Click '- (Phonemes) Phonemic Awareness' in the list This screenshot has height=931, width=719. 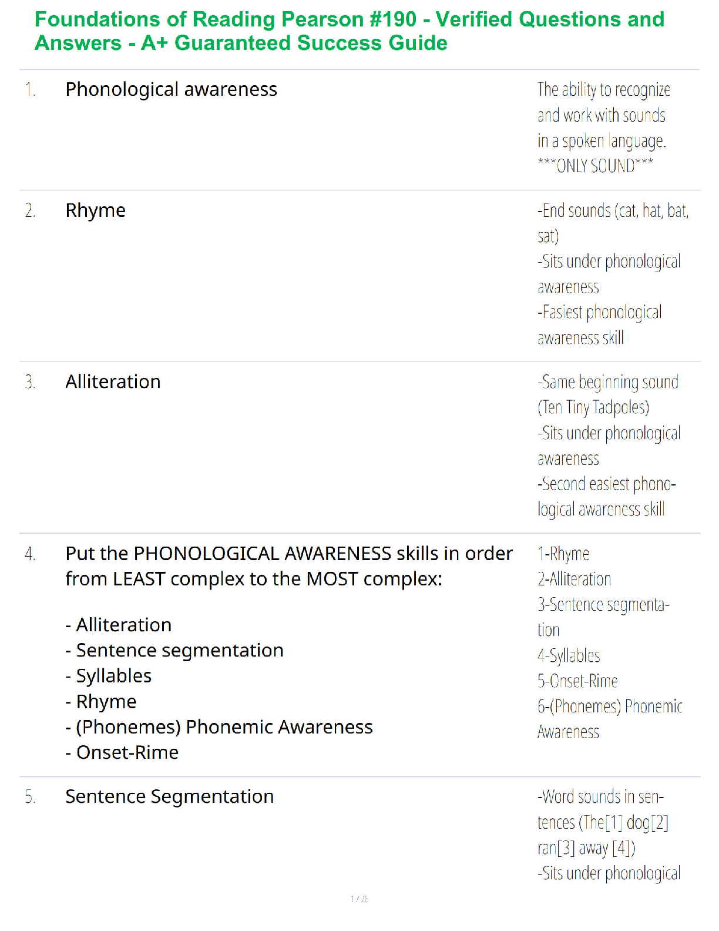click(x=219, y=727)
